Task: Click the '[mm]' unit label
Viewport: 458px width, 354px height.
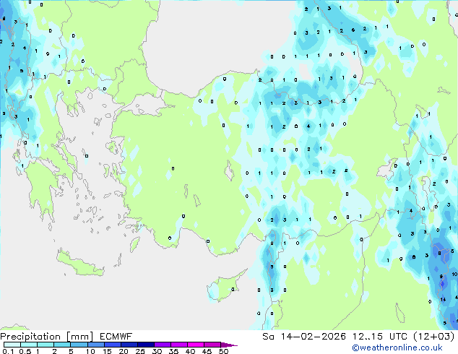Action: coord(79,337)
